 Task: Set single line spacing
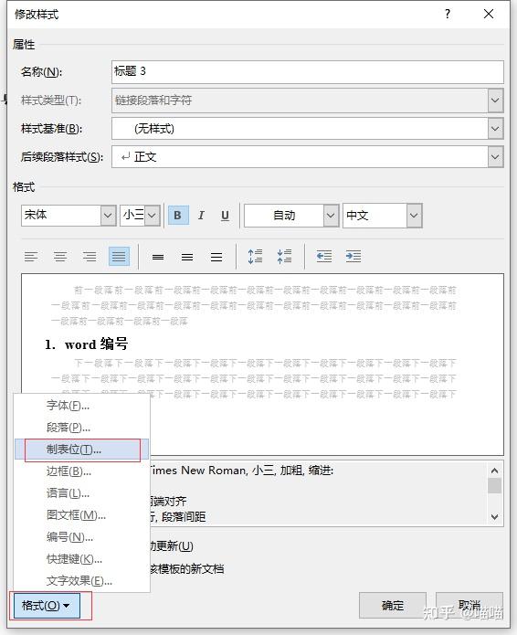(x=158, y=257)
